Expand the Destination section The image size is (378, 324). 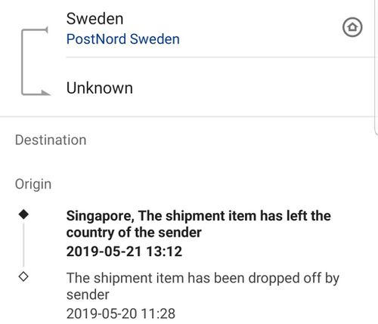[51, 140]
